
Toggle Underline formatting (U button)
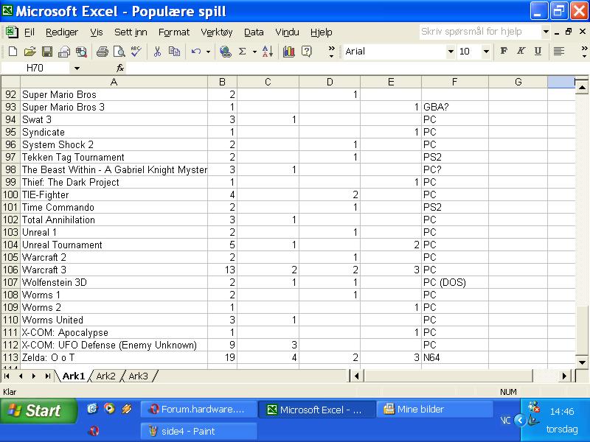pyautogui.click(x=538, y=51)
